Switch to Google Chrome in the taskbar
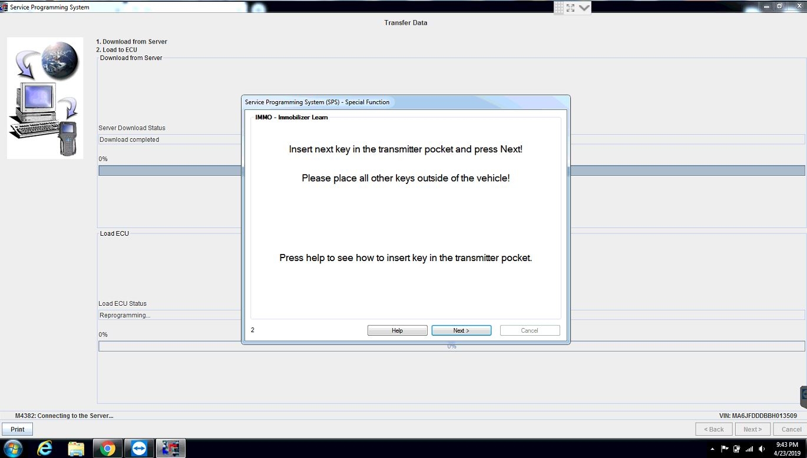This screenshot has height=458, width=807. click(x=107, y=449)
